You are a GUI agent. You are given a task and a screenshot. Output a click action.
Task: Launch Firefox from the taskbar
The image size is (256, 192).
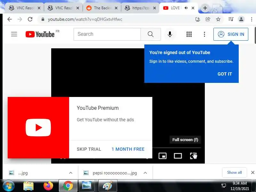[x=48, y=186]
